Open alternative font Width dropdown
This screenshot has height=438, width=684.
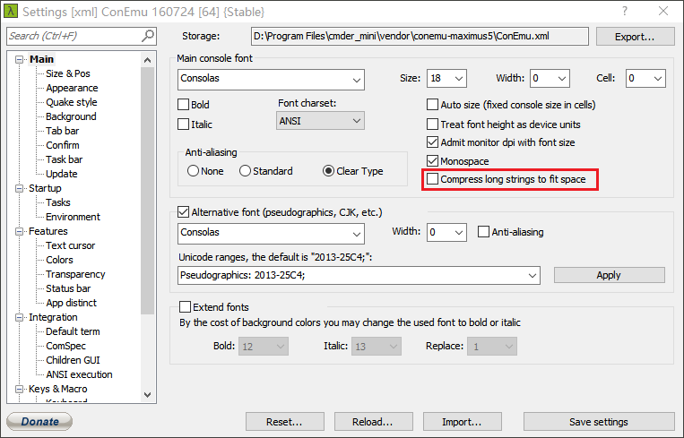coord(446,232)
